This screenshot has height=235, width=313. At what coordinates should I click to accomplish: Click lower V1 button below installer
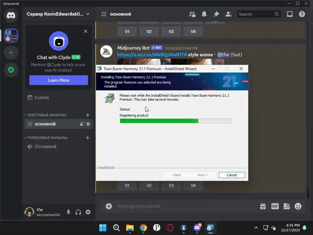(x=127, y=185)
